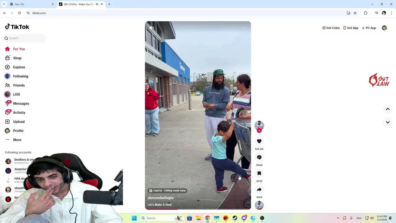The height and width of the screenshot is (223, 396).
Task: Open account avatar menu at top right
Action: 384,28
